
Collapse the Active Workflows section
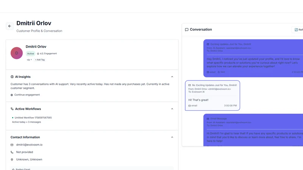[x=172, y=109]
